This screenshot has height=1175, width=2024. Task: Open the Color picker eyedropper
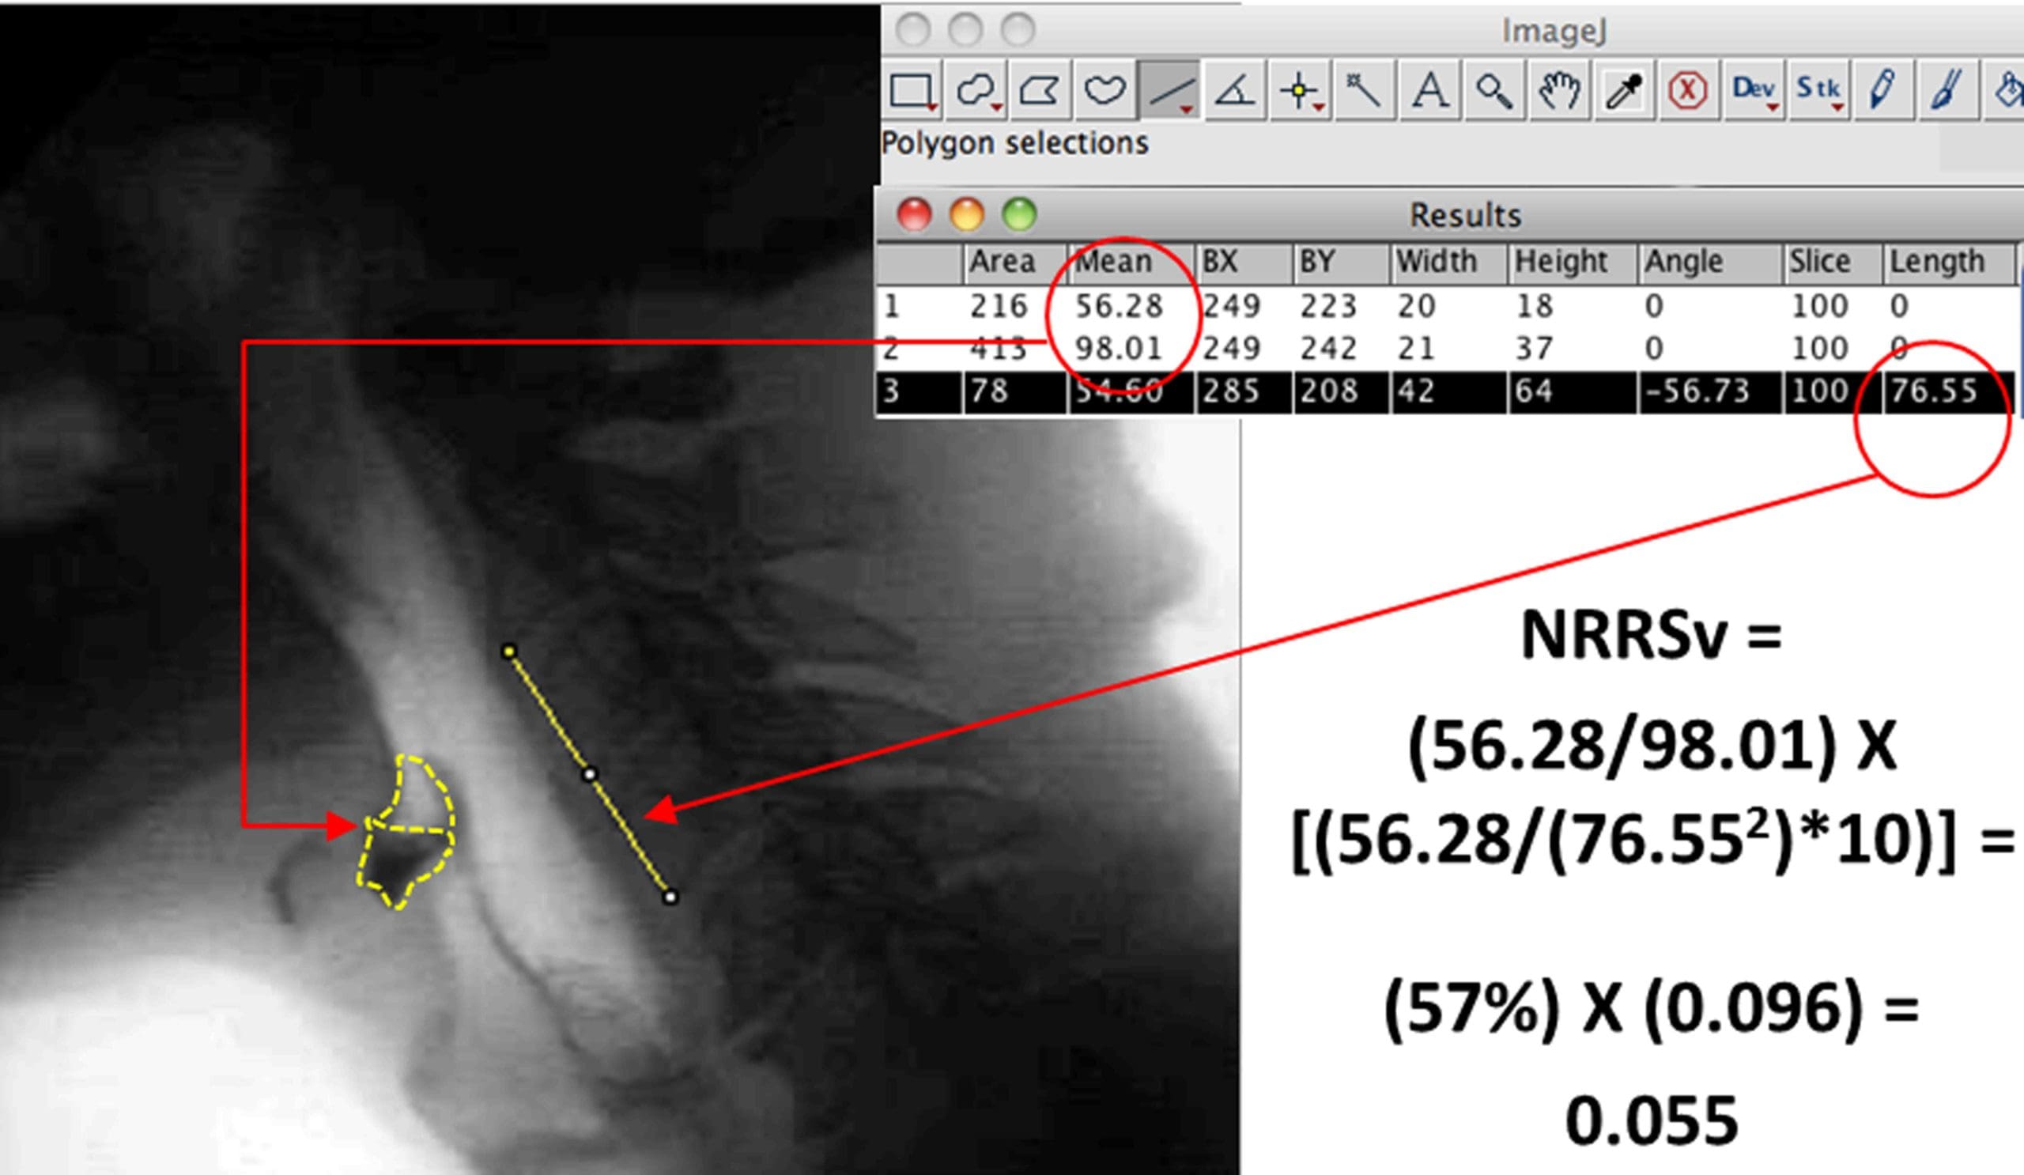point(1623,90)
